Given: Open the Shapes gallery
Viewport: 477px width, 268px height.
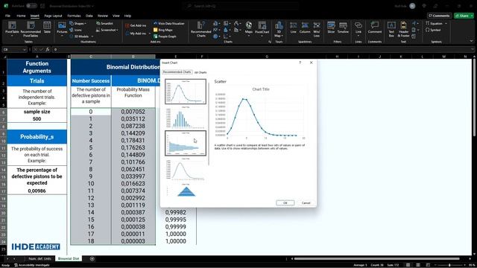Looking at the screenshot, I should (78, 23).
